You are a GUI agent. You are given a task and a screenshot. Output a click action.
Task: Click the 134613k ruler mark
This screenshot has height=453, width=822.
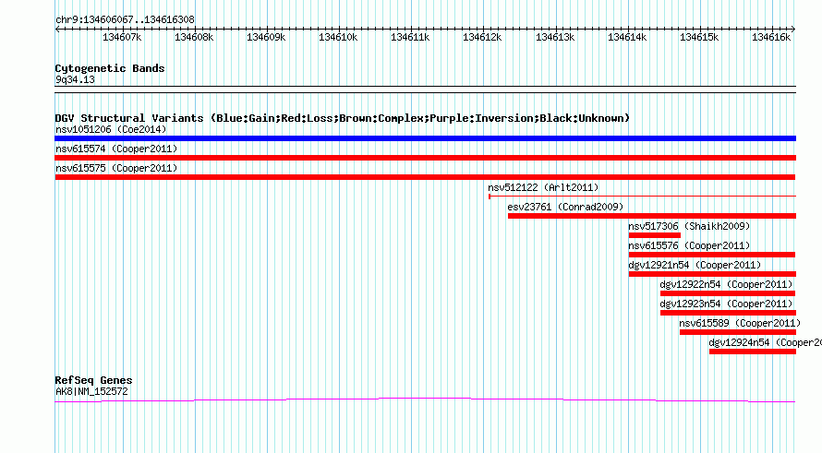(555, 37)
